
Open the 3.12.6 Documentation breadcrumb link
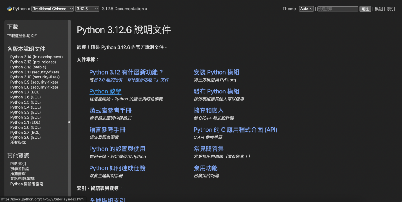123,9
